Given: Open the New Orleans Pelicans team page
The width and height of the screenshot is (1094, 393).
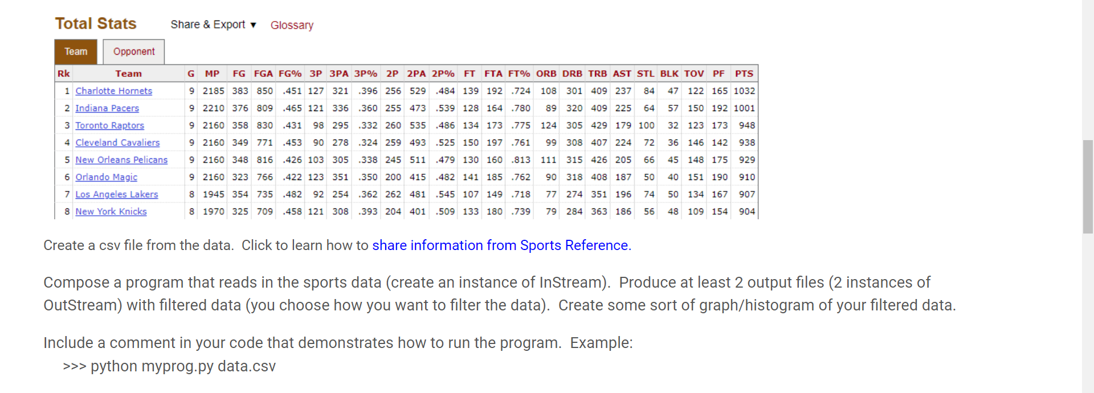Looking at the screenshot, I should pos(121,159).
